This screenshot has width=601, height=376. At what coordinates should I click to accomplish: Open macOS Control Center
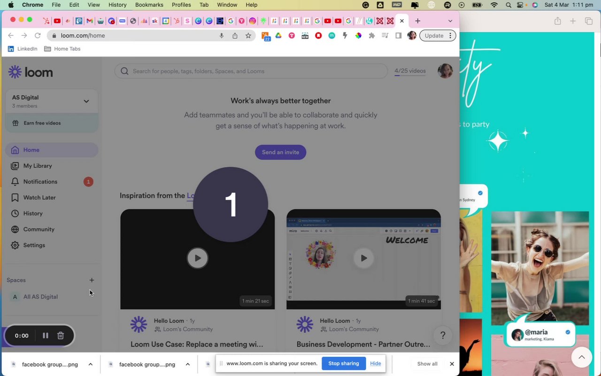tap(521, 5)
